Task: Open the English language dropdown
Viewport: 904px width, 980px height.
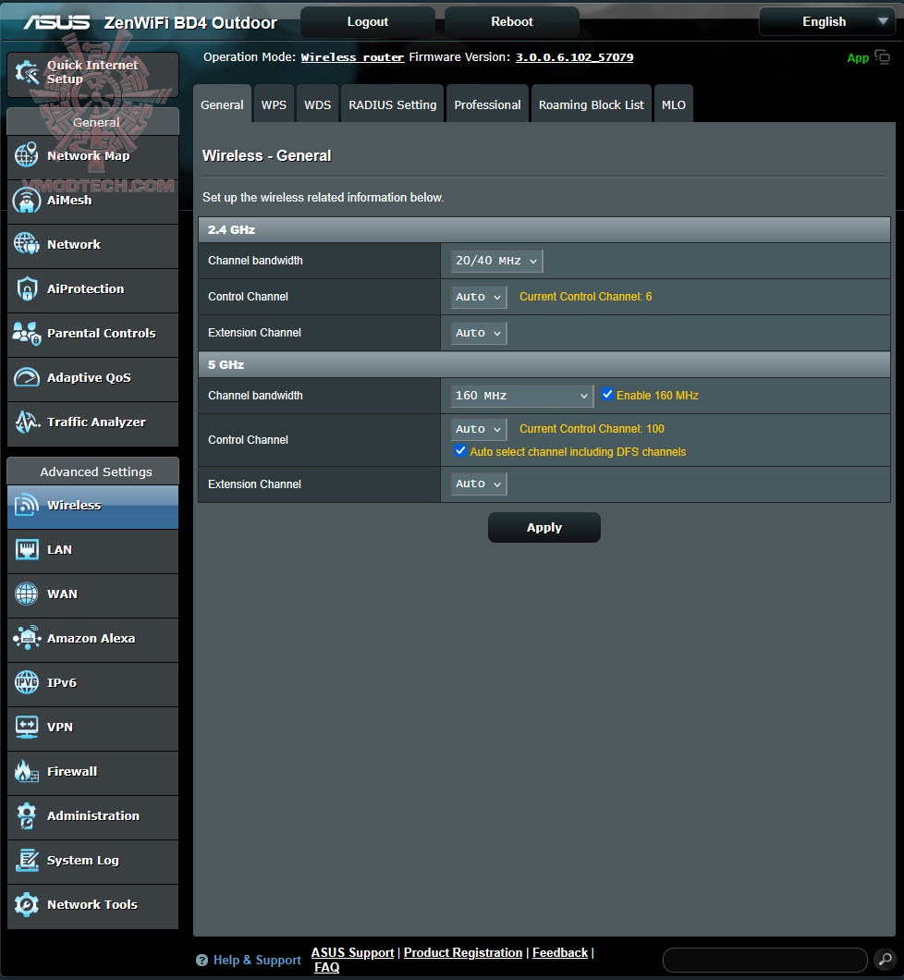Action: pyautogui.click(x=828, y=22)
